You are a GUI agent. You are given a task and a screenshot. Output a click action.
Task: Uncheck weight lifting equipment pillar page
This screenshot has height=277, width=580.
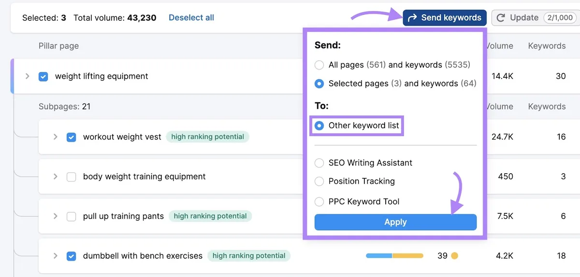point(43,76)
